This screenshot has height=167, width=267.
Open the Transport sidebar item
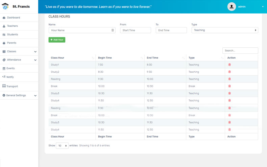click(x=12, y=86)
